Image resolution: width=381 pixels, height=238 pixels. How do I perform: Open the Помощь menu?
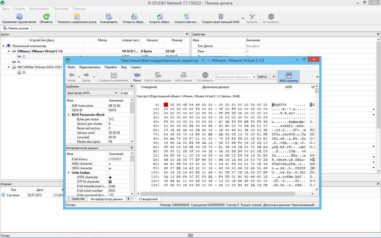click(79, 9)
